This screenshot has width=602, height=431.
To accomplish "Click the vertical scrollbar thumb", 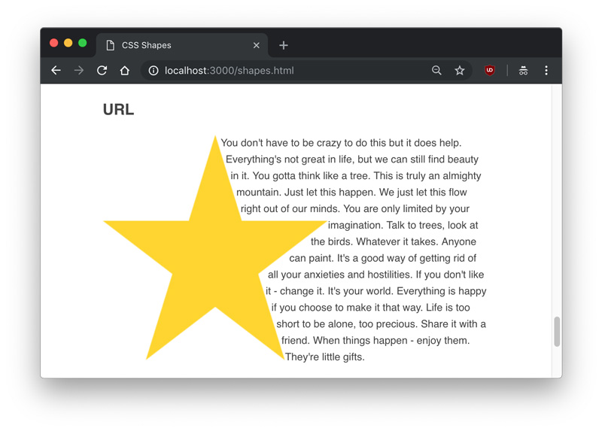I will (557, 332).
